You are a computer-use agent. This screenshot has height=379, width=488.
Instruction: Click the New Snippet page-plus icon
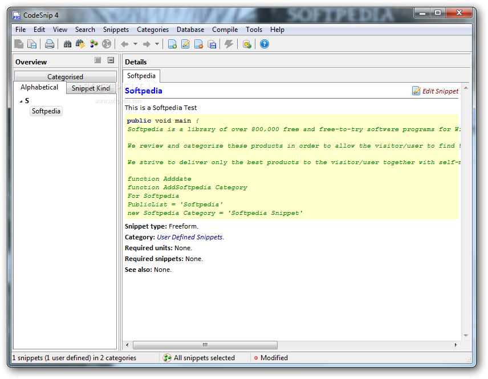click(x=172, y=44)
